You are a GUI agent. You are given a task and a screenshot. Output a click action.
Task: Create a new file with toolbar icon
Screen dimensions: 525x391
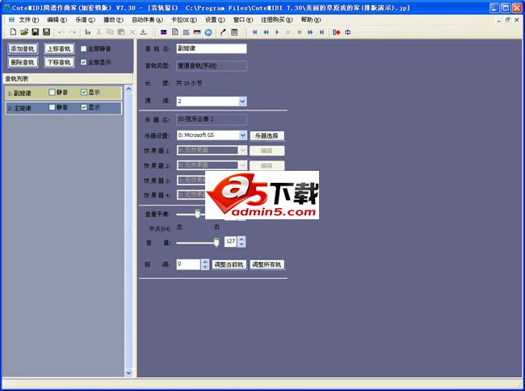[x=13, y=32]
